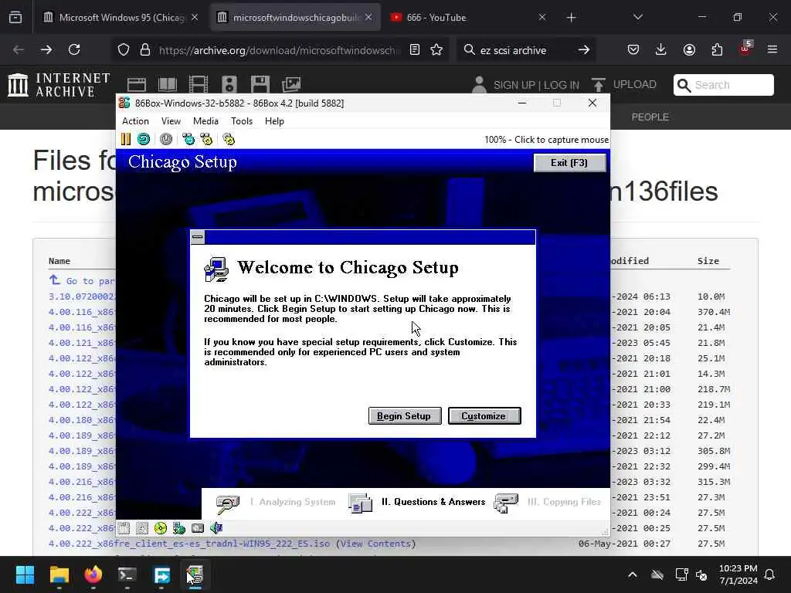This screenshot has width=791, height=593.
Task: Click CD-ROM drive status bar icon
Action: tap(161, 528)
